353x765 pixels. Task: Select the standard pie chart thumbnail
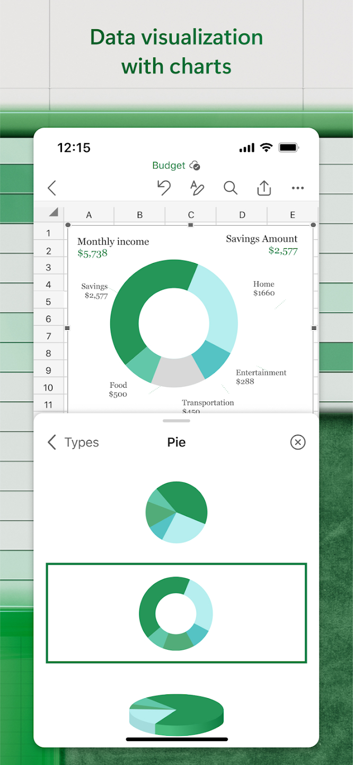point(176,512)
